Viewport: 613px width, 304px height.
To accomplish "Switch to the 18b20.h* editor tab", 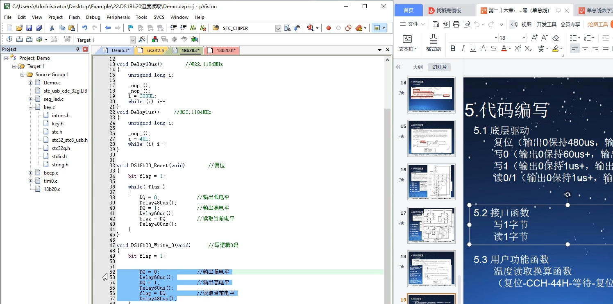I will 222,50.
